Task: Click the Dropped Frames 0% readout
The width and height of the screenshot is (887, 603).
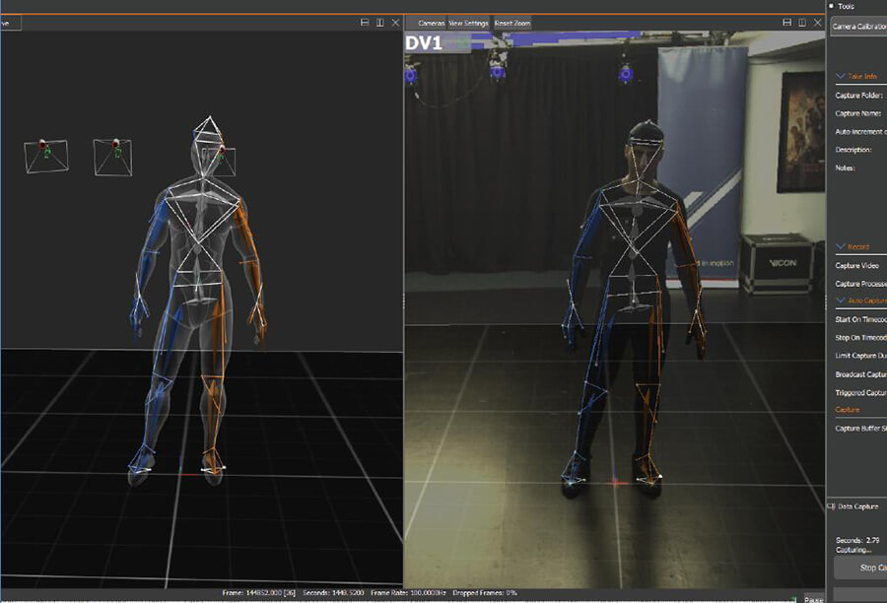Action: click(485, 593)
